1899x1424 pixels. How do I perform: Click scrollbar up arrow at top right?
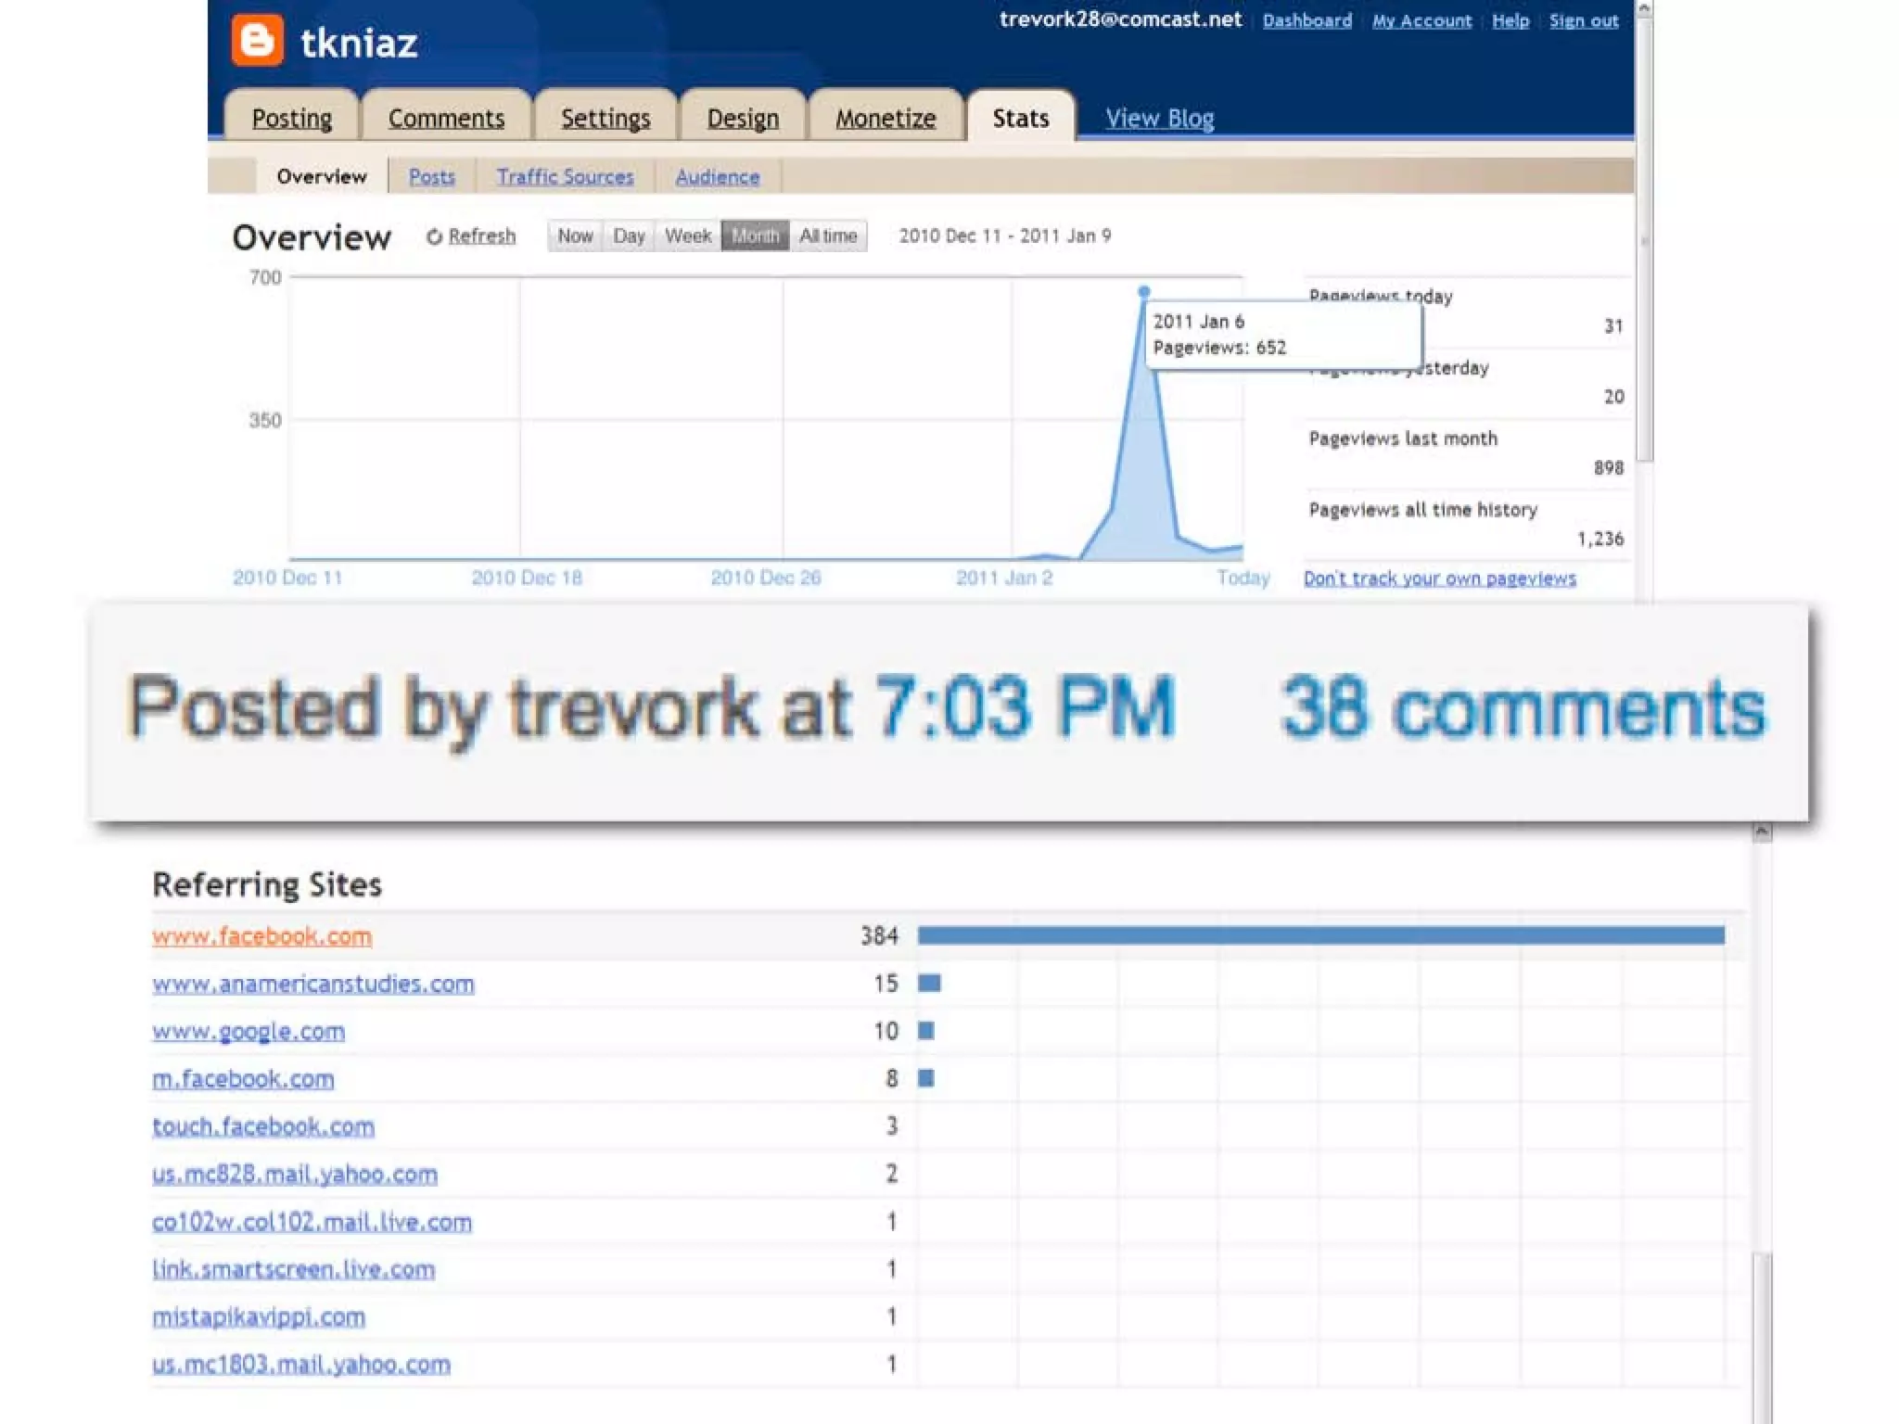(x=1644, y=8)
